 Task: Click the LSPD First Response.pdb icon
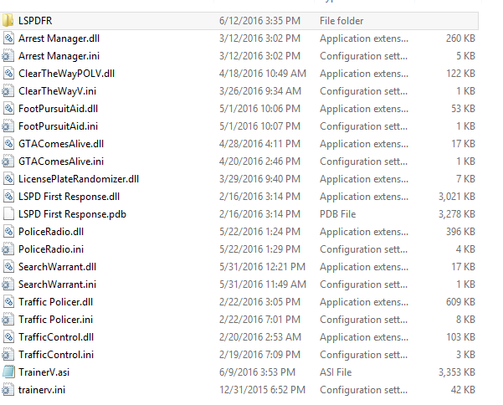click(8, 214)
